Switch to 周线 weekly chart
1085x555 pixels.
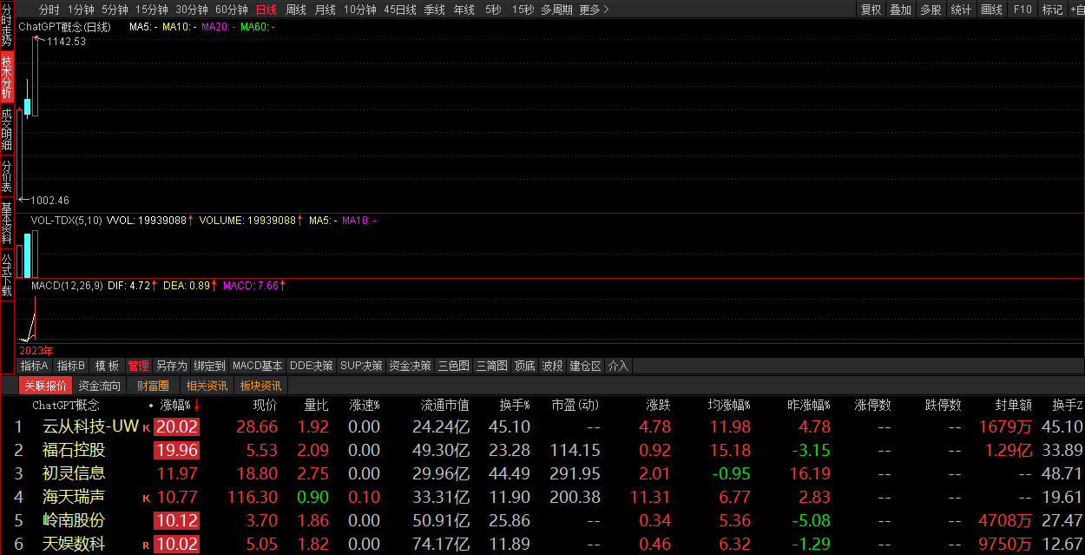click(296, 10)
